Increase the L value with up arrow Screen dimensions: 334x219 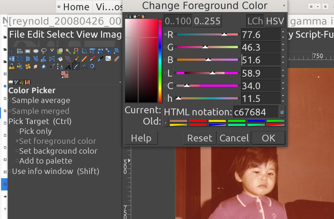283,70
